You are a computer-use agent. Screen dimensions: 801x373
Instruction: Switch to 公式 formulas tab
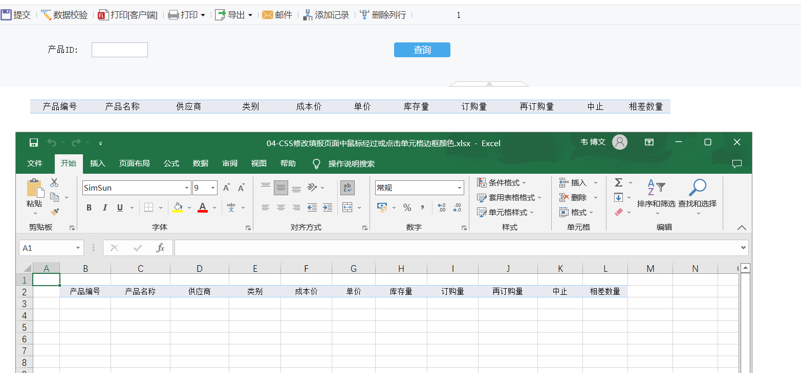pos(171,164)
